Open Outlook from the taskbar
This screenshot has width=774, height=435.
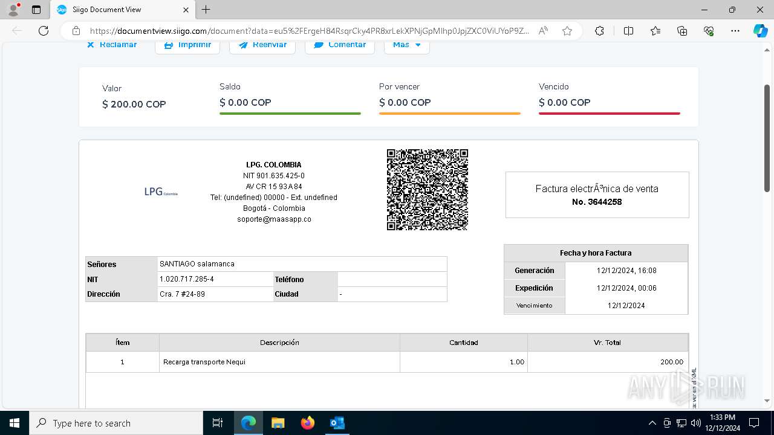point(337,423)
